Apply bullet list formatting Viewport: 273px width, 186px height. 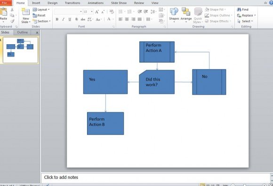pyautogui.click(x=120, y=12)
